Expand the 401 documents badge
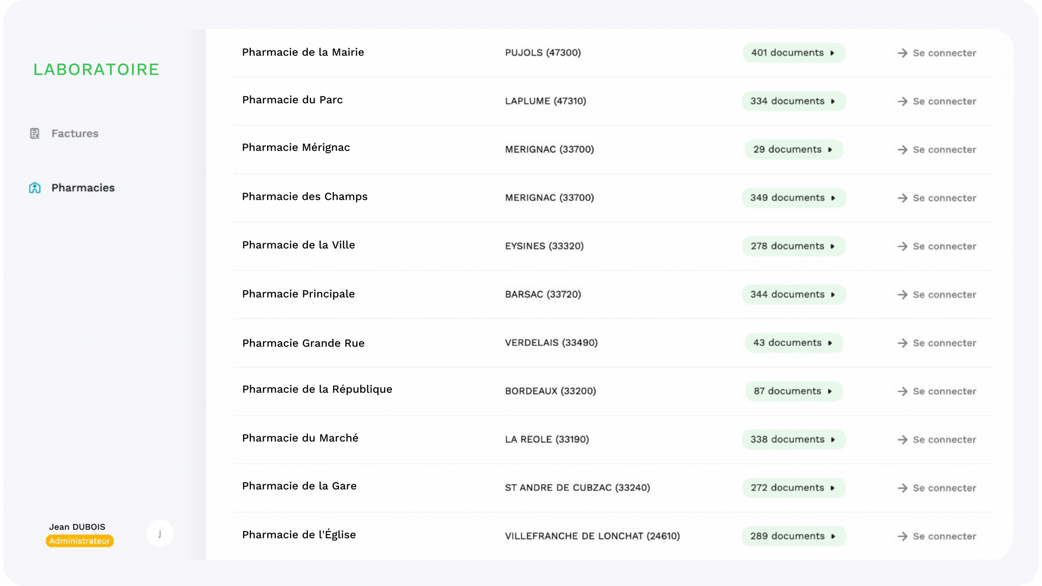The width and height of the screenshot is (1042, 586). [x=794, y=53]
